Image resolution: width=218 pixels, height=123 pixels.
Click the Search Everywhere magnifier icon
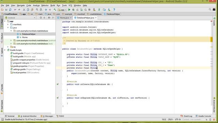(x=210, y=10)
